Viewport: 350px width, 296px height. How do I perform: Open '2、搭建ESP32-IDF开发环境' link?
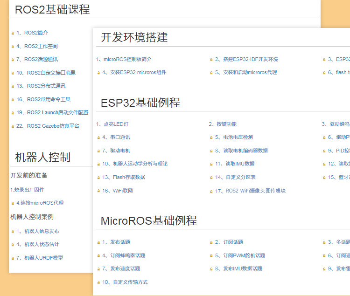[247, 59]
